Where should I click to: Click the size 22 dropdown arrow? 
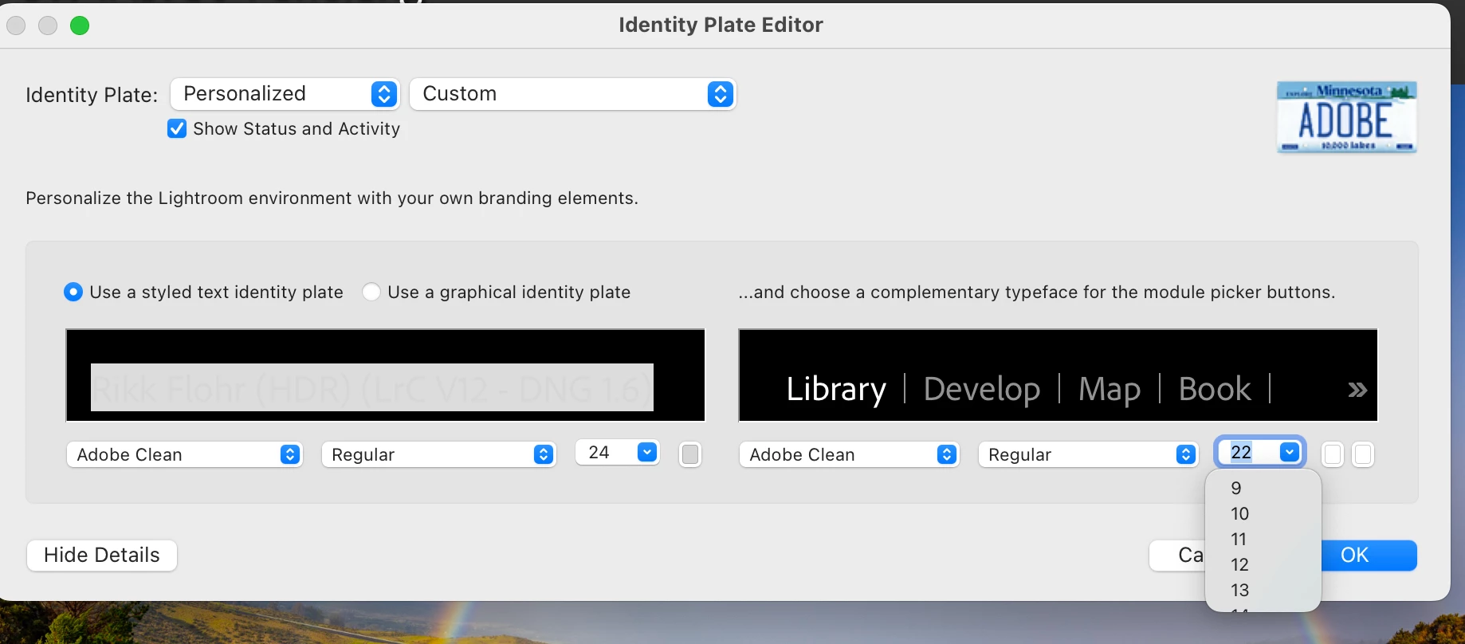click(x=1290, y=453)
